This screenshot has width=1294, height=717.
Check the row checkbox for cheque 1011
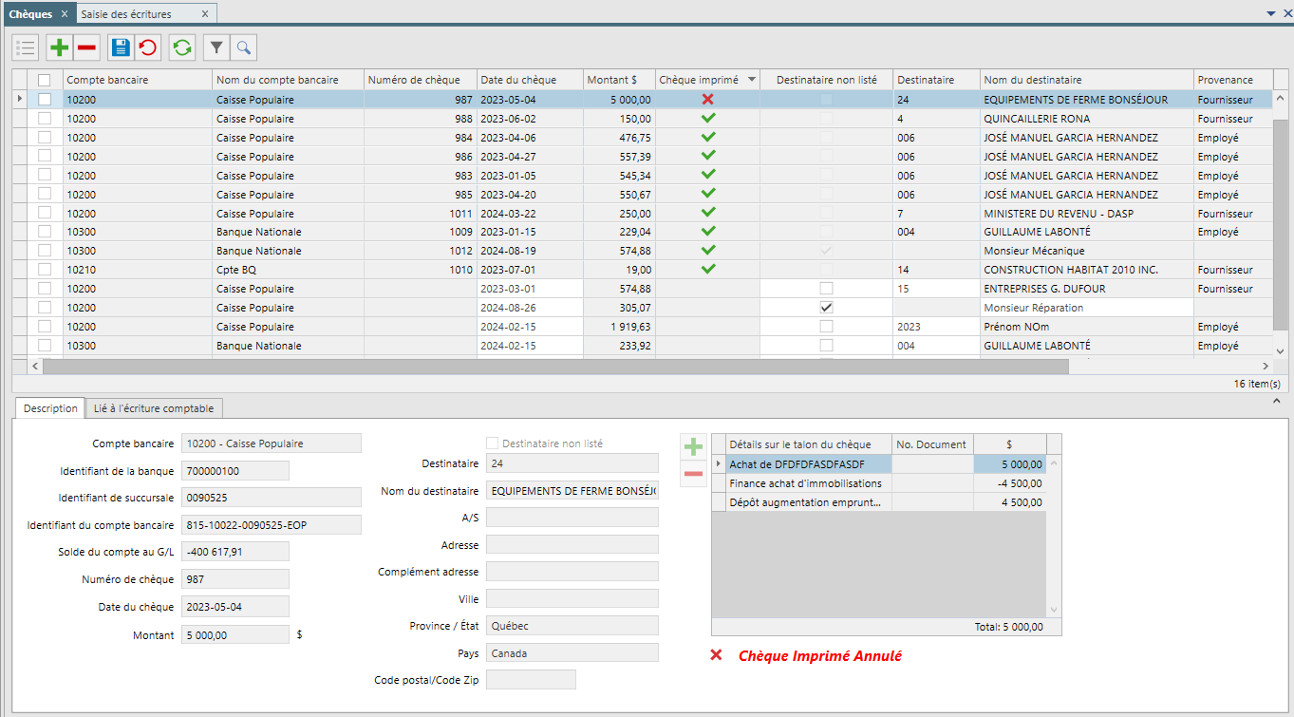click(x=45, y=214)
